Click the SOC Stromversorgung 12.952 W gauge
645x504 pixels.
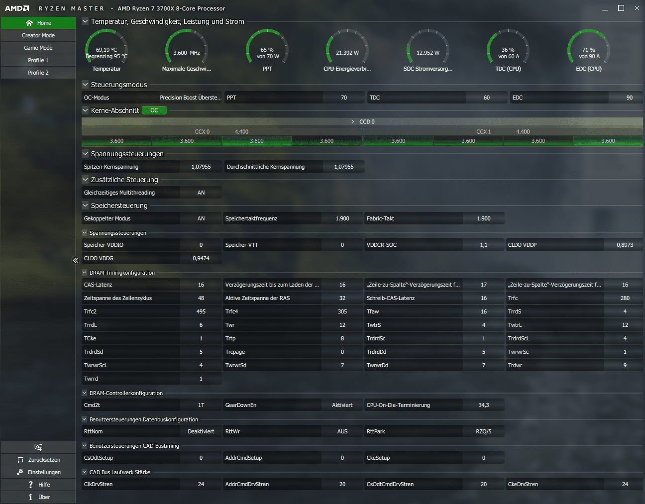pyautogui.click(x=428, y=50)
